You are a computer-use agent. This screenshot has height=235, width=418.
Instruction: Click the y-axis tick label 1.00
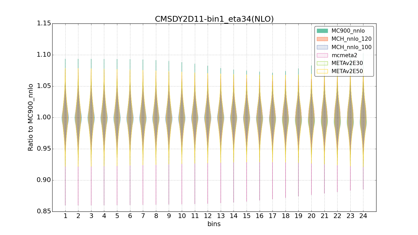point(44,118)
